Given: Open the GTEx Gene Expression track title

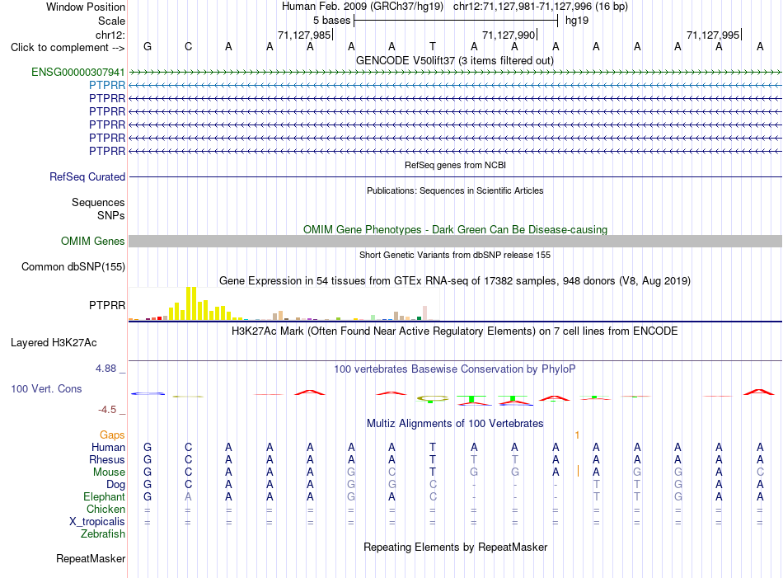Looking at the screenshot, I should click(x=455, y=281).
